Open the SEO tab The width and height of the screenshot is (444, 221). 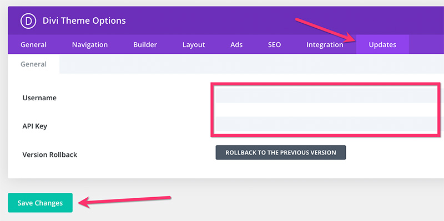tap(274, 45)
